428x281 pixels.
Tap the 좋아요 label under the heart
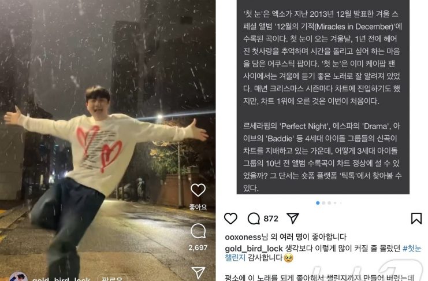(x=198, y=207)
